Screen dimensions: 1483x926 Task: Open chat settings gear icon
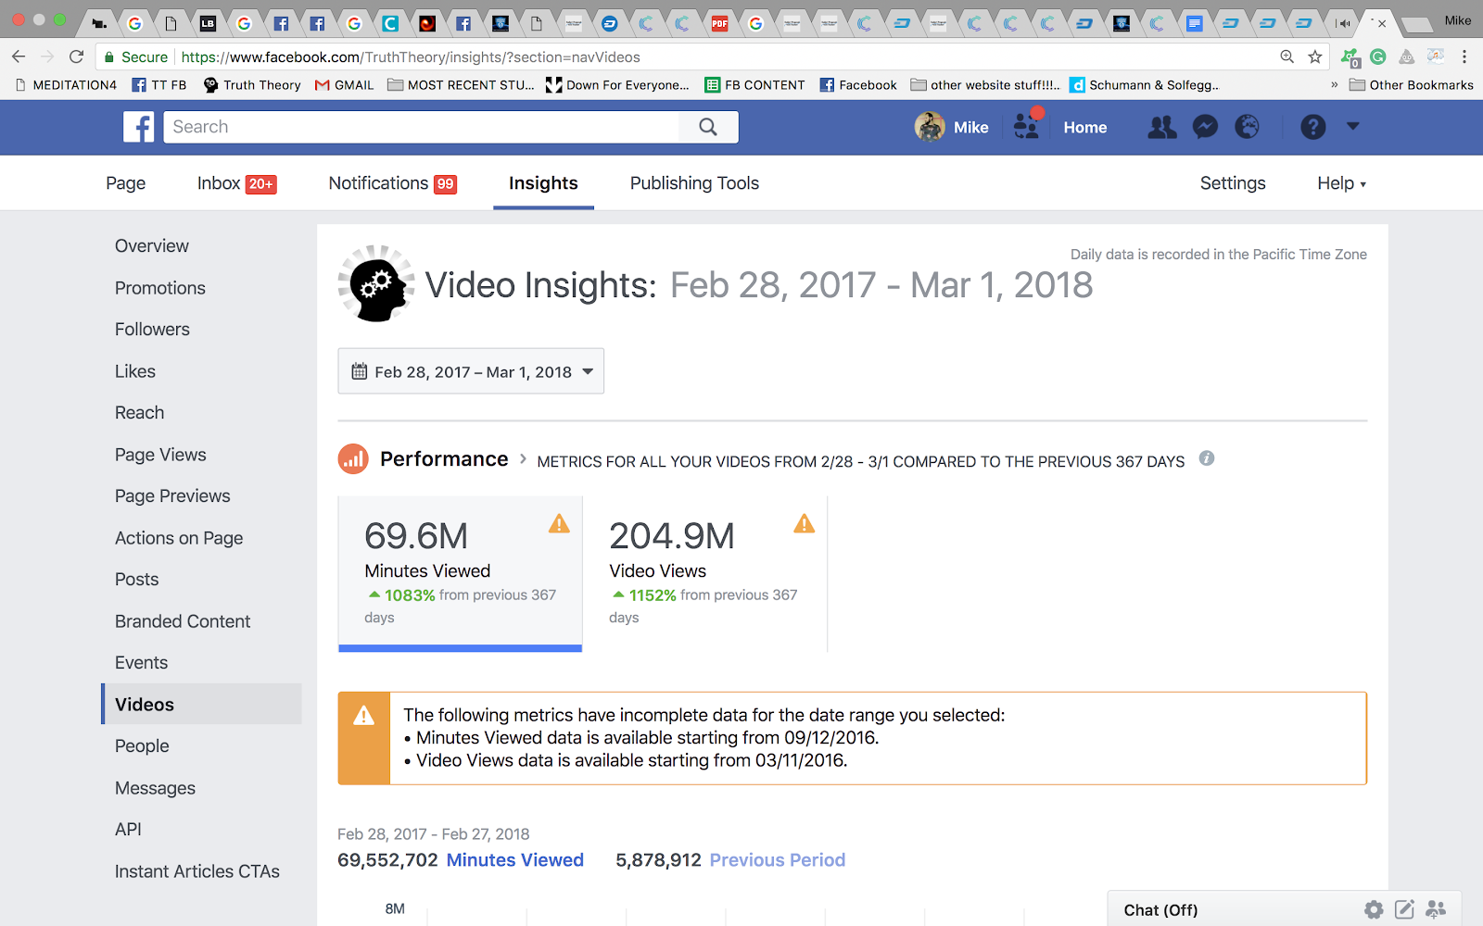(x=1374, y=910)
